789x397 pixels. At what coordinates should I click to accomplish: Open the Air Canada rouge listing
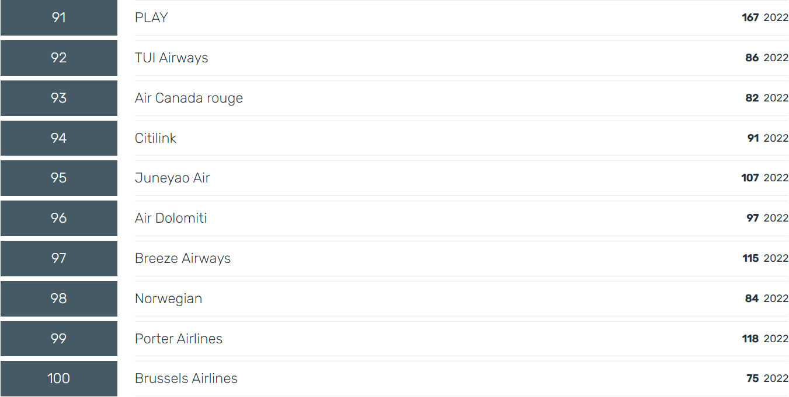coord(189,98)
